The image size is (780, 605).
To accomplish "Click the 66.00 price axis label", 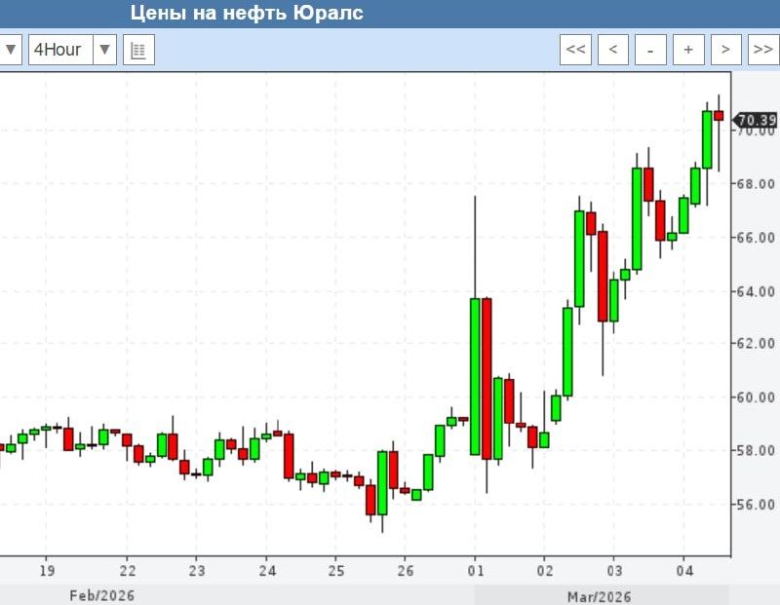I will pyautogui.click(x=756, y=238).
